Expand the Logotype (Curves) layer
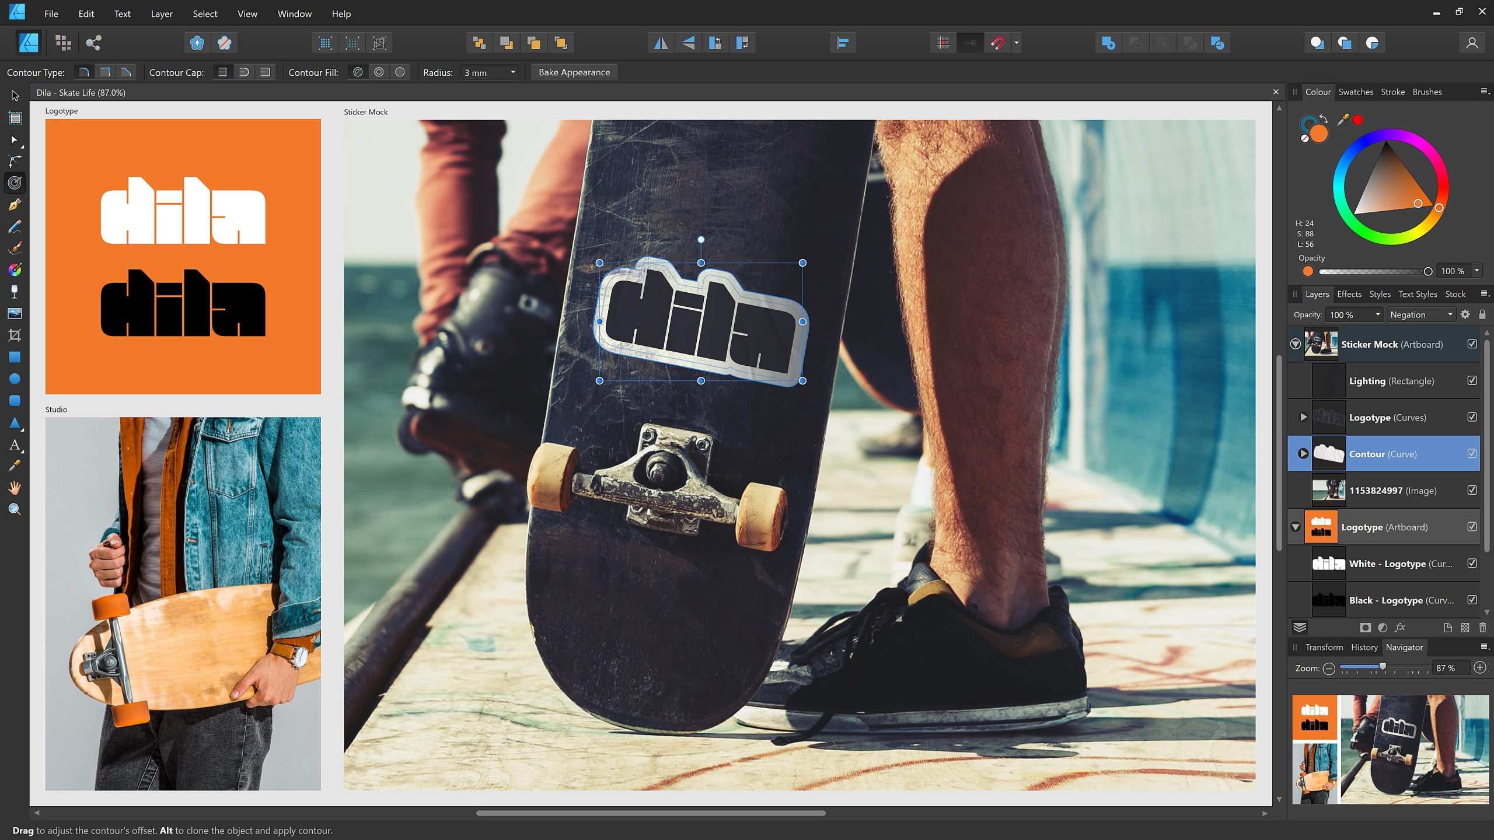Image resolution: width=1494 pixels, height=840 pixels. click(x=1303, y=417)
